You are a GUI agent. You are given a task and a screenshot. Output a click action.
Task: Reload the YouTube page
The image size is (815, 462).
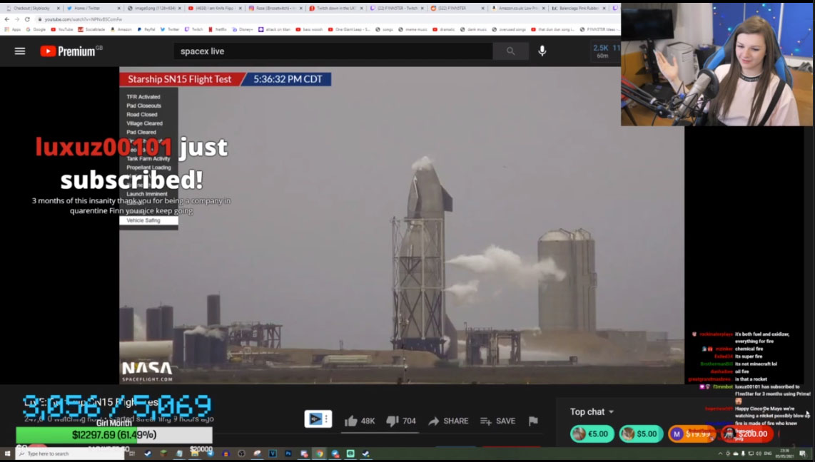click(x=27, y=19)
